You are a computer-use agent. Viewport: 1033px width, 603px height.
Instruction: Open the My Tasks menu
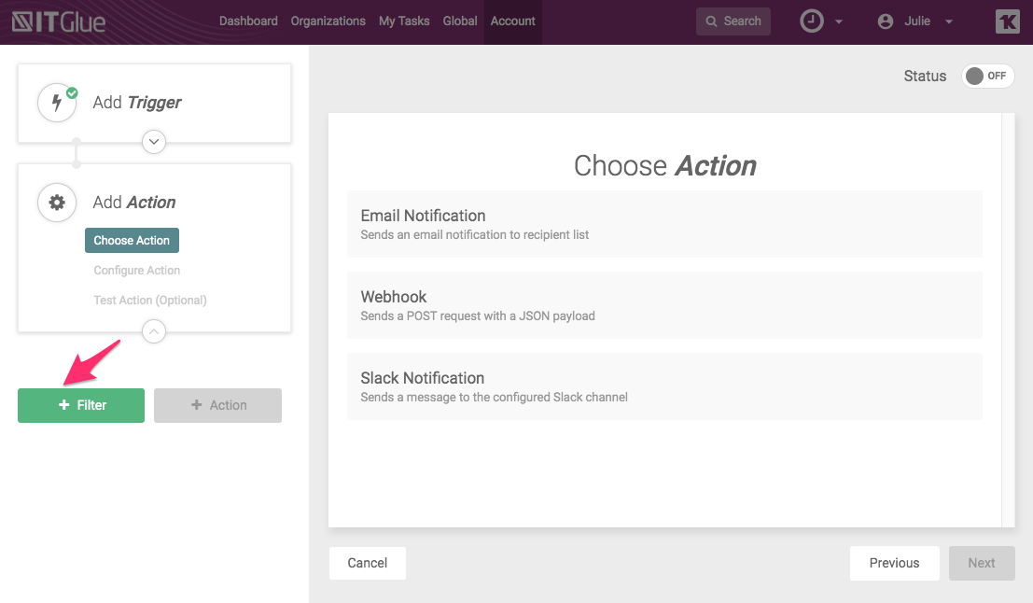404,21
